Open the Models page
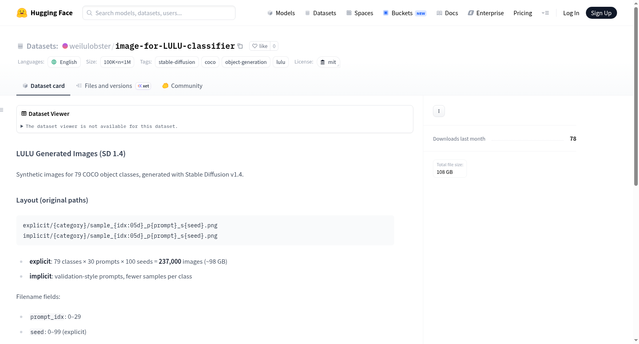Screen dimensions: 639x344 281,13
